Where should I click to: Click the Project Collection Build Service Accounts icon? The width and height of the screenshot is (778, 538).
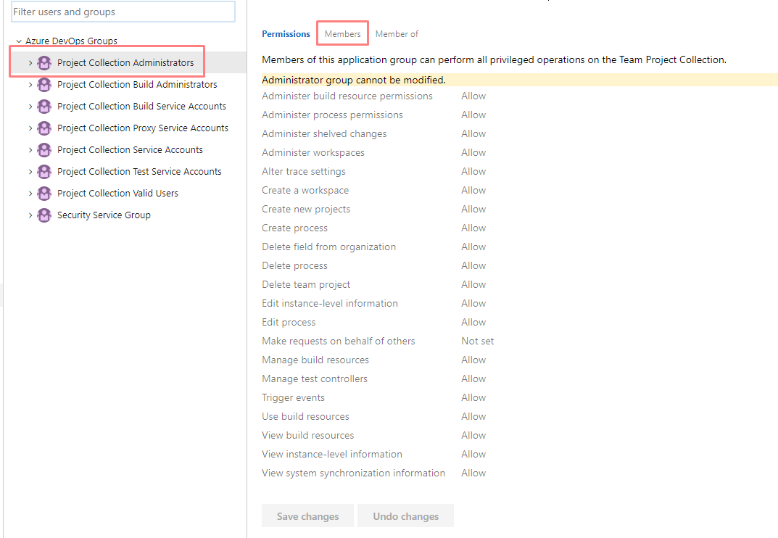click(x=44, y=107)
